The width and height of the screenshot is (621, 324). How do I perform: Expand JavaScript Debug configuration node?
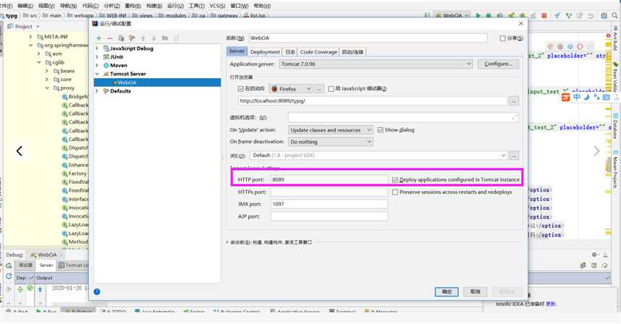tap(97, 48)
